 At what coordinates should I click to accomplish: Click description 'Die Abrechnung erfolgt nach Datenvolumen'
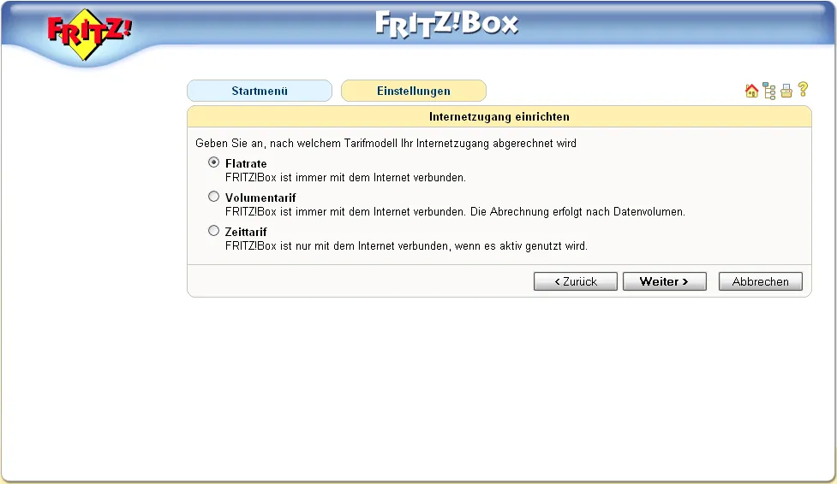[x=577, y=211]
